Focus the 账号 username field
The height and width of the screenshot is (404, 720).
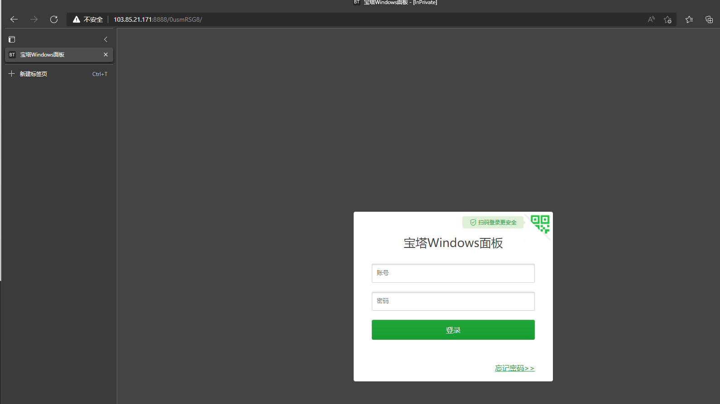(x=453, y=273)
